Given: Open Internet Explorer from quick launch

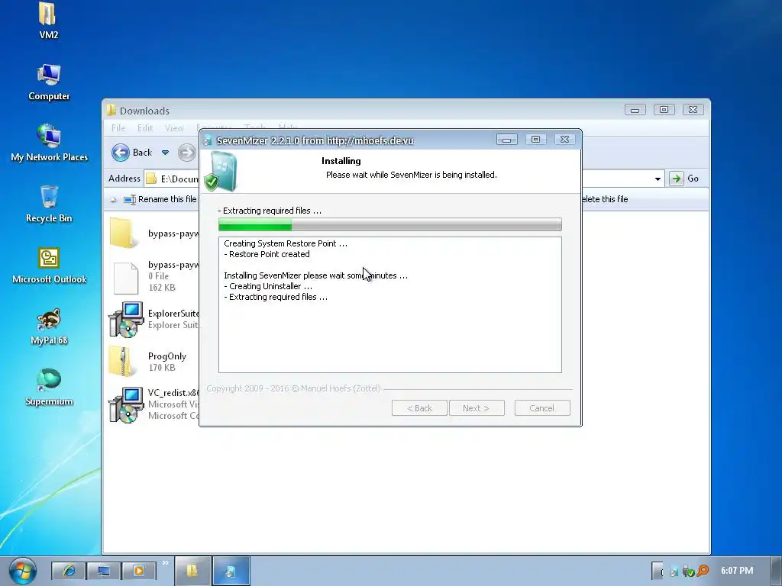Looking at the screenshot, I should pyautogui.click(x=68, y=571).
